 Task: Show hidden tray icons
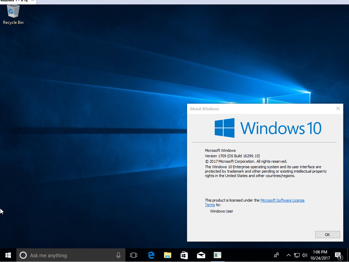tap(288, 255)
